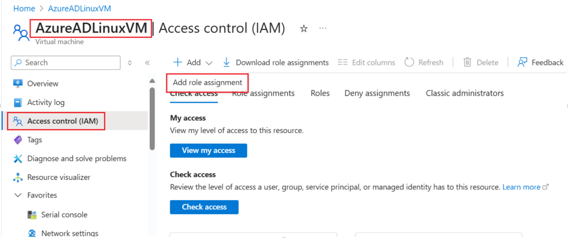Collapse sidebar with double chevron icon

[148, 63]
